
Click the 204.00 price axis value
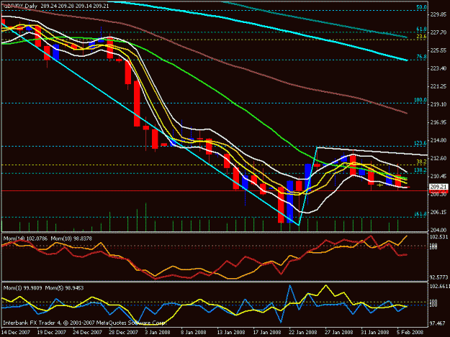point(438,230)
